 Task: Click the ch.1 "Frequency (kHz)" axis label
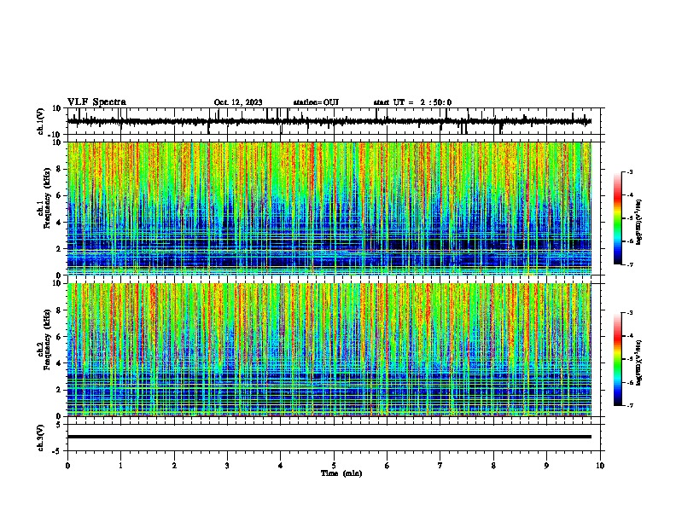coord(48,199)
